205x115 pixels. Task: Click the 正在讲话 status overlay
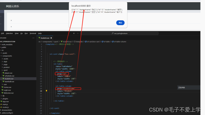coord(189,88)
